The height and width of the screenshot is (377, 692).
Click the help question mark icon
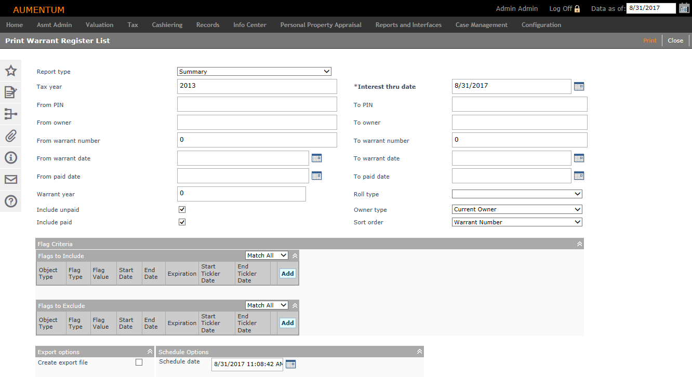tap(11, 201)
